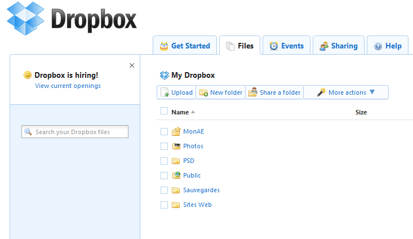Focus the Search your Dropbox files field
The image size is (413, 239).
coord(75,131)
